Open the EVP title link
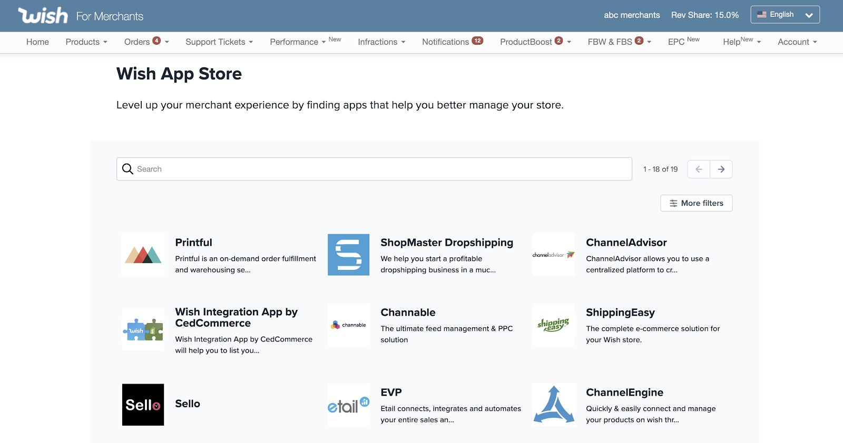 [x=391, y=392]
